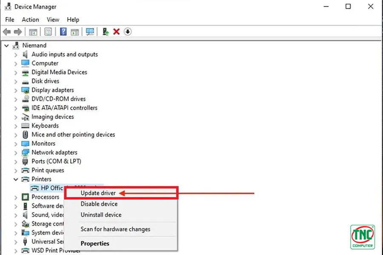Click the Action Pane toolbar icon
The width and height of the screenshot is (383, 255).
(75, 32)
